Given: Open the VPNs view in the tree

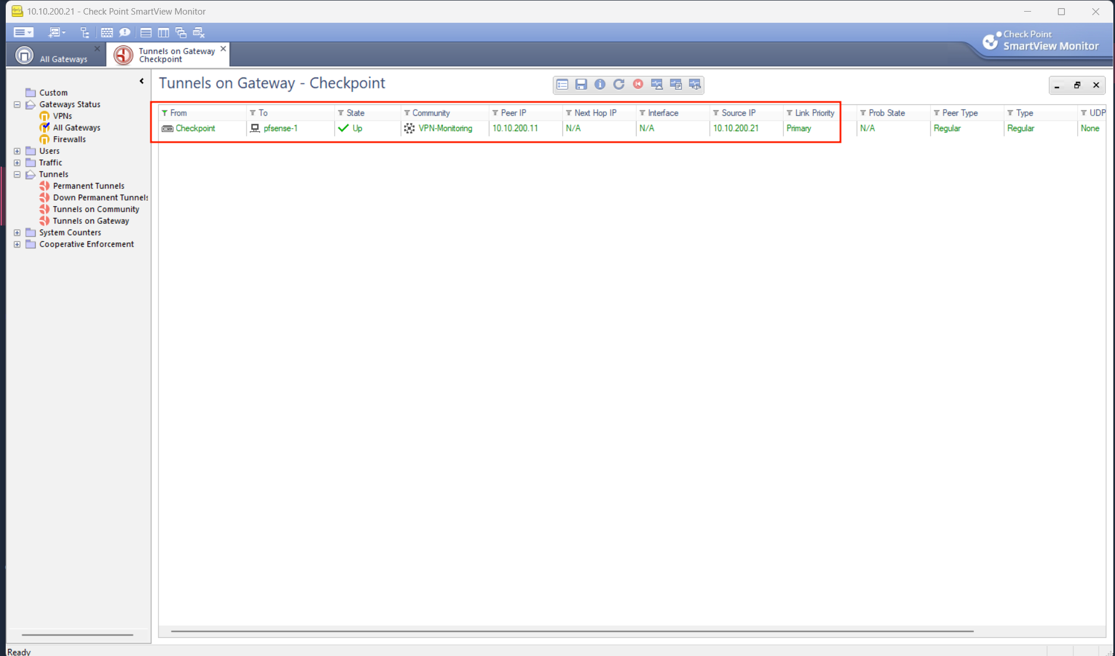Looking at the screenshot, I should pyautogui.click(x=62, y=116).
